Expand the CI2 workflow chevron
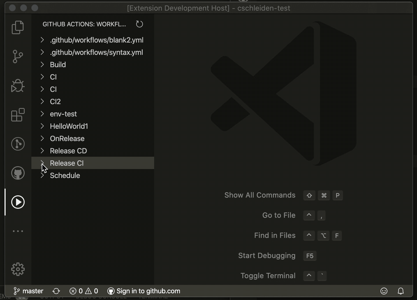Viewport: 417px width, 300px height. (42, 102)
